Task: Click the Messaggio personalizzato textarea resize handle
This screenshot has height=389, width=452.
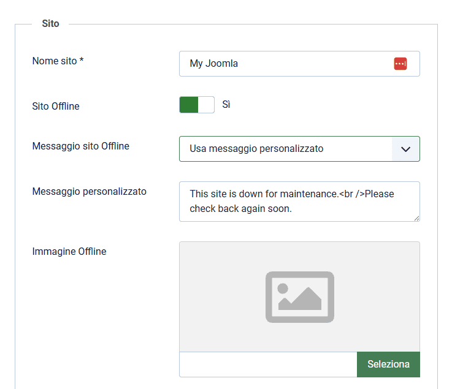Action: click(x=417, y=219)
